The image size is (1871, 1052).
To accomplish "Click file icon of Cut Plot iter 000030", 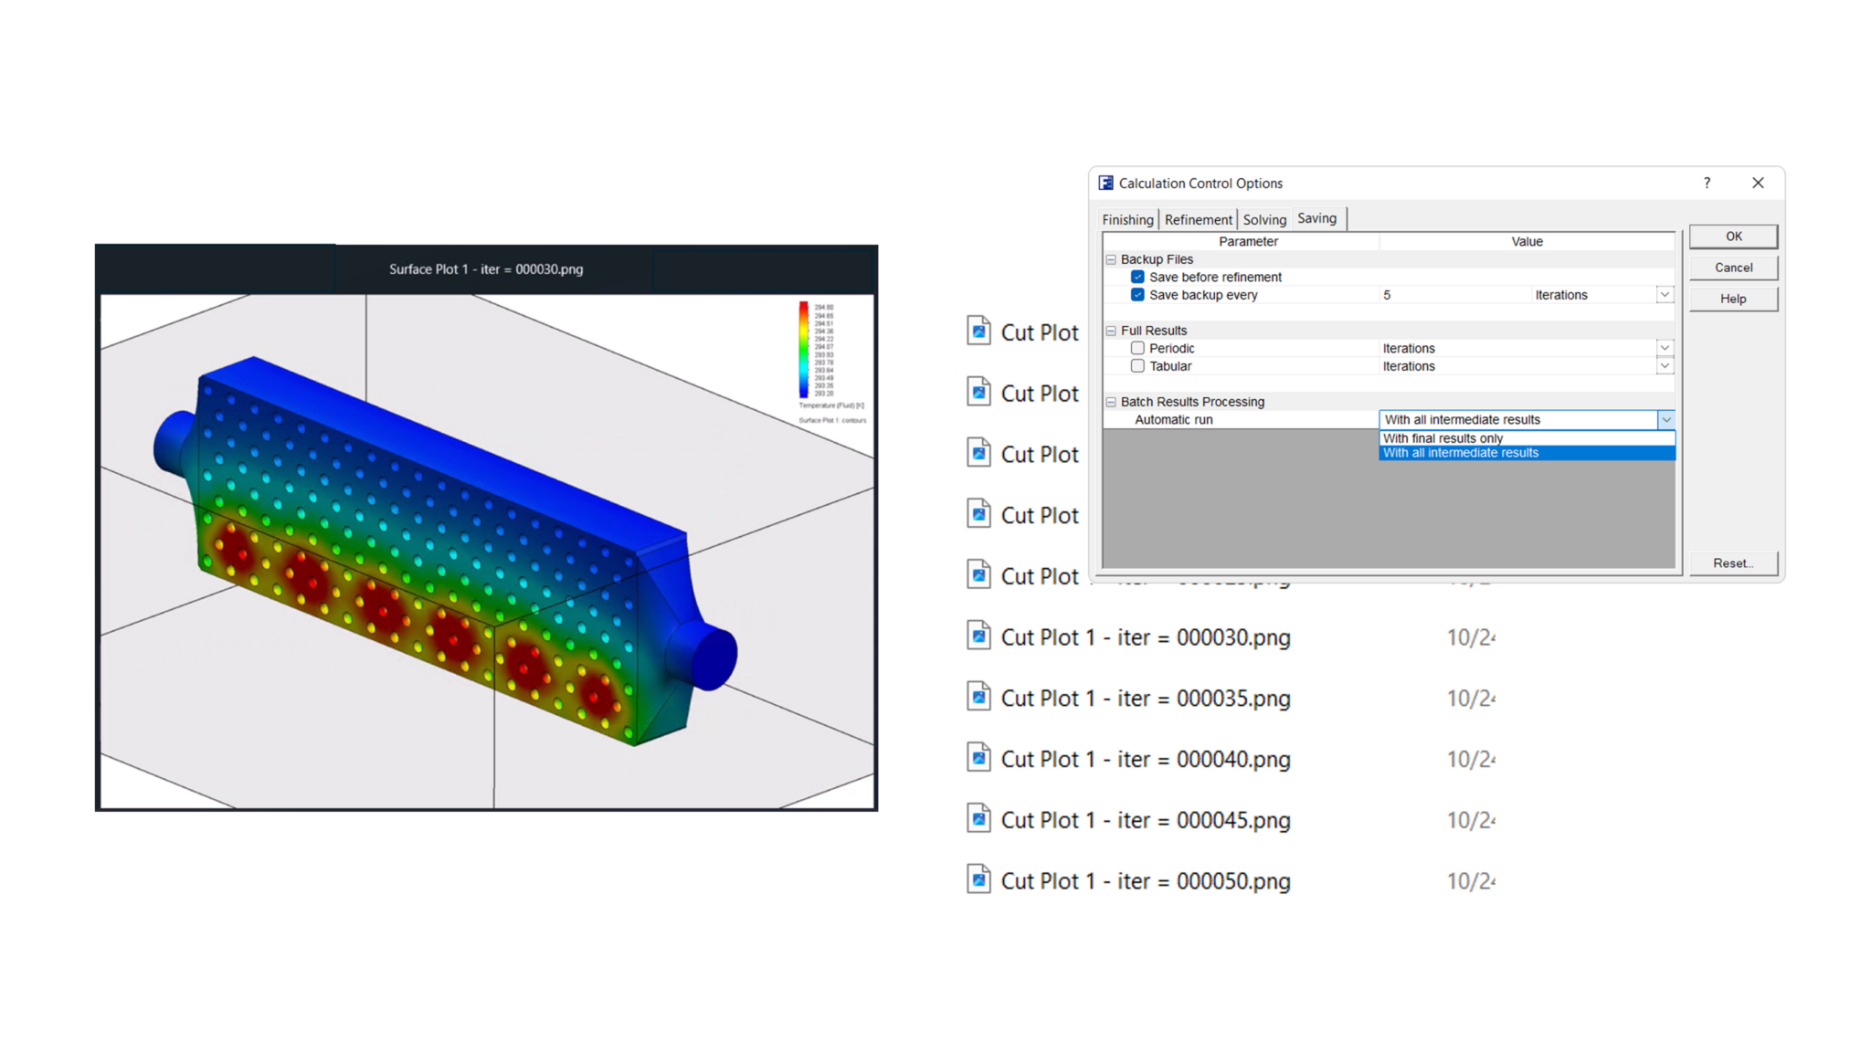I will pyautogui.click(x=978, y=636).
